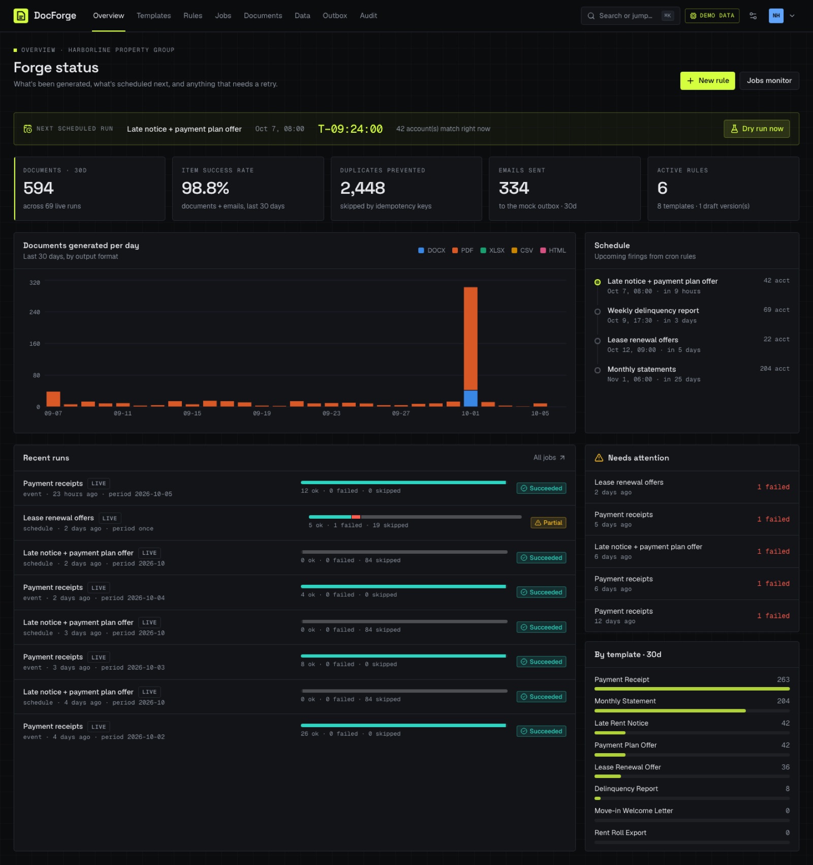Go to the Rules tab
Viewport: 813px width, 865px height.
tap(193, 16)
